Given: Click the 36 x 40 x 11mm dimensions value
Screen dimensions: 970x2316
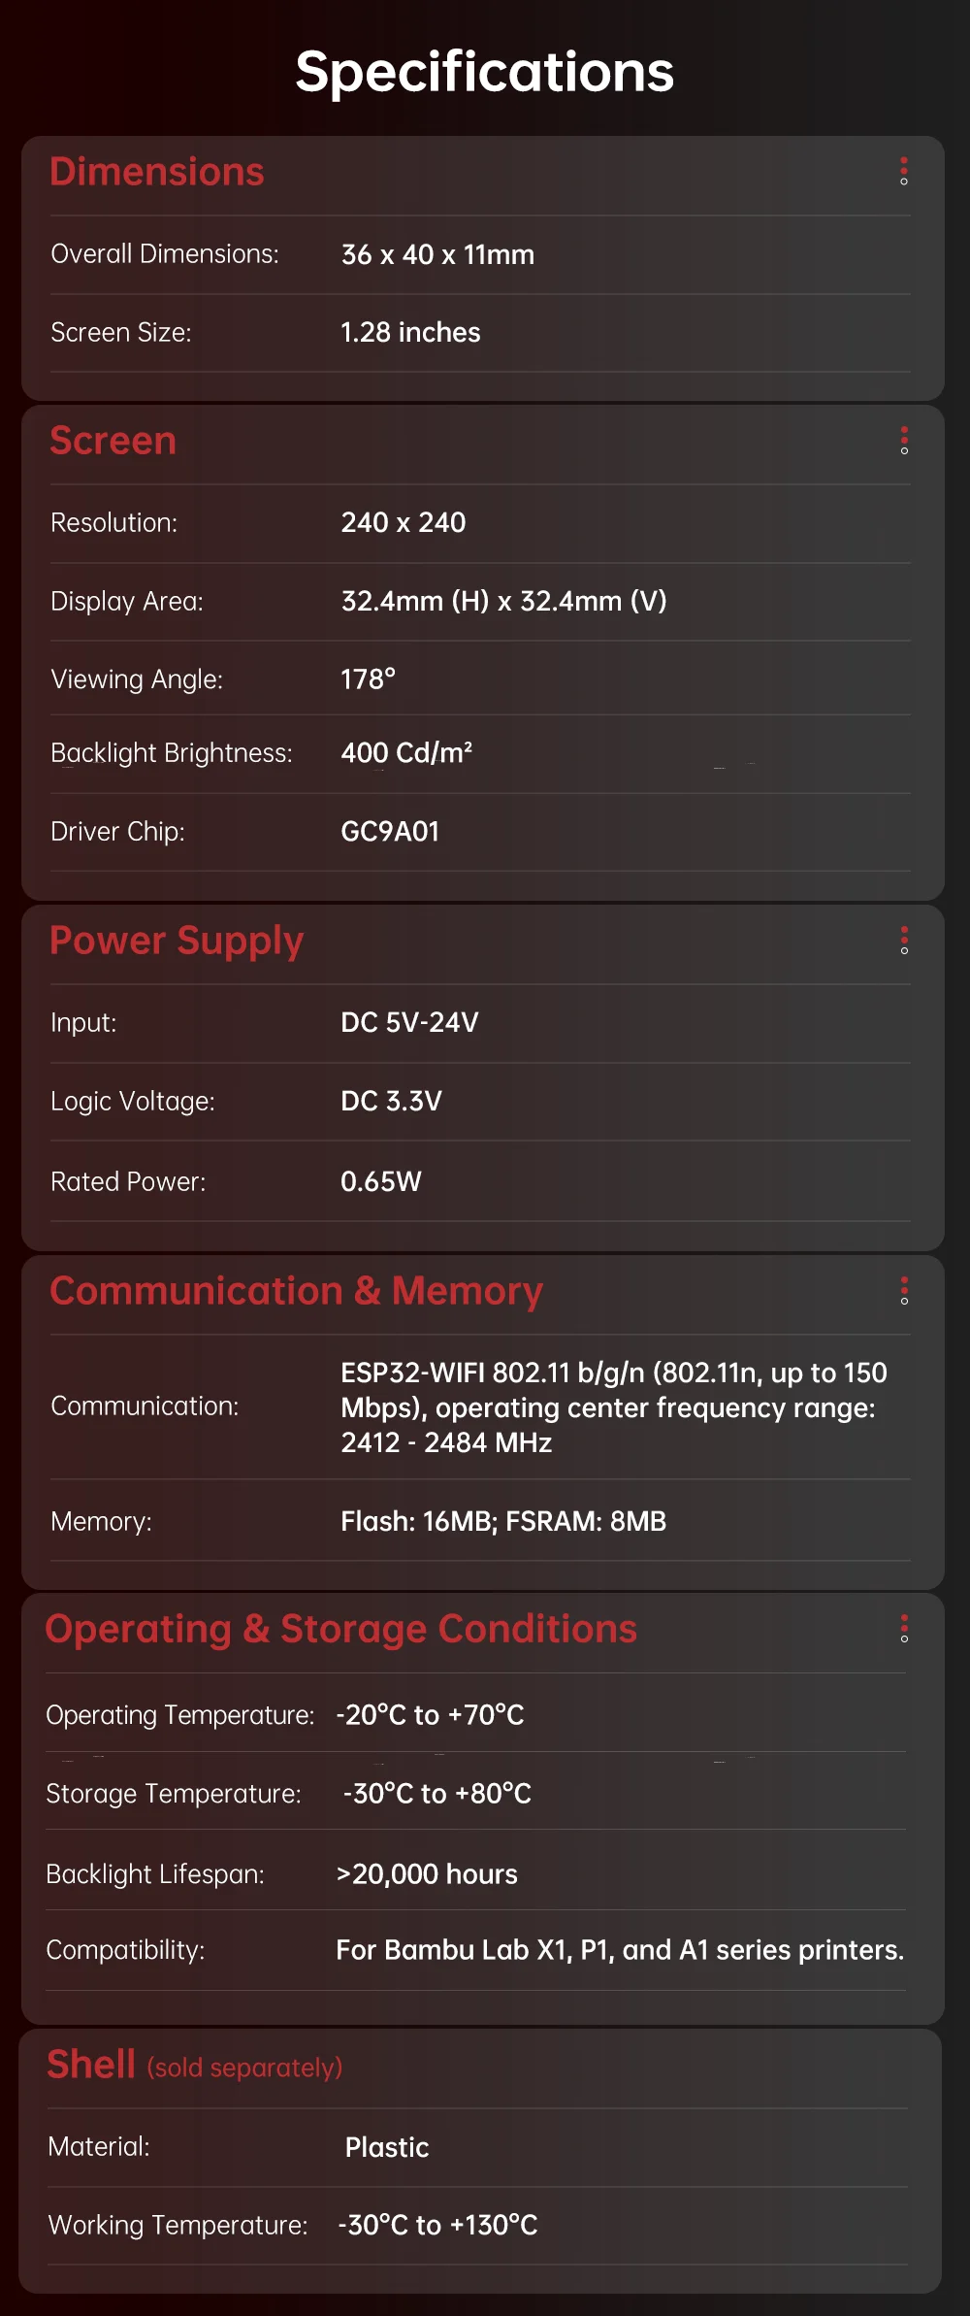Looking at the screenshot, I should pos(437,254).
